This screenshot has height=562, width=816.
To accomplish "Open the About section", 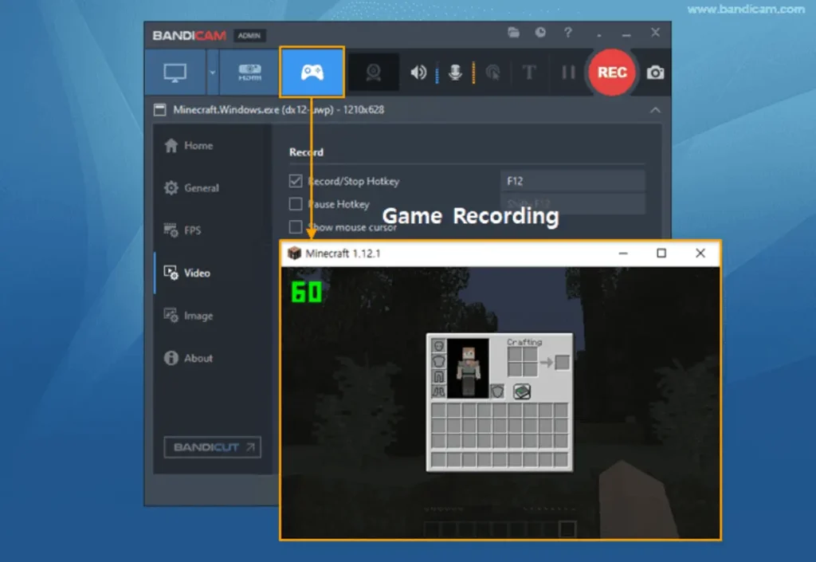I will pyautogui.click(x=188, y=358).
